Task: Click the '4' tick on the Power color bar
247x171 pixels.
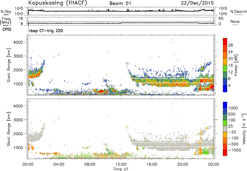Action: [229, 85]
